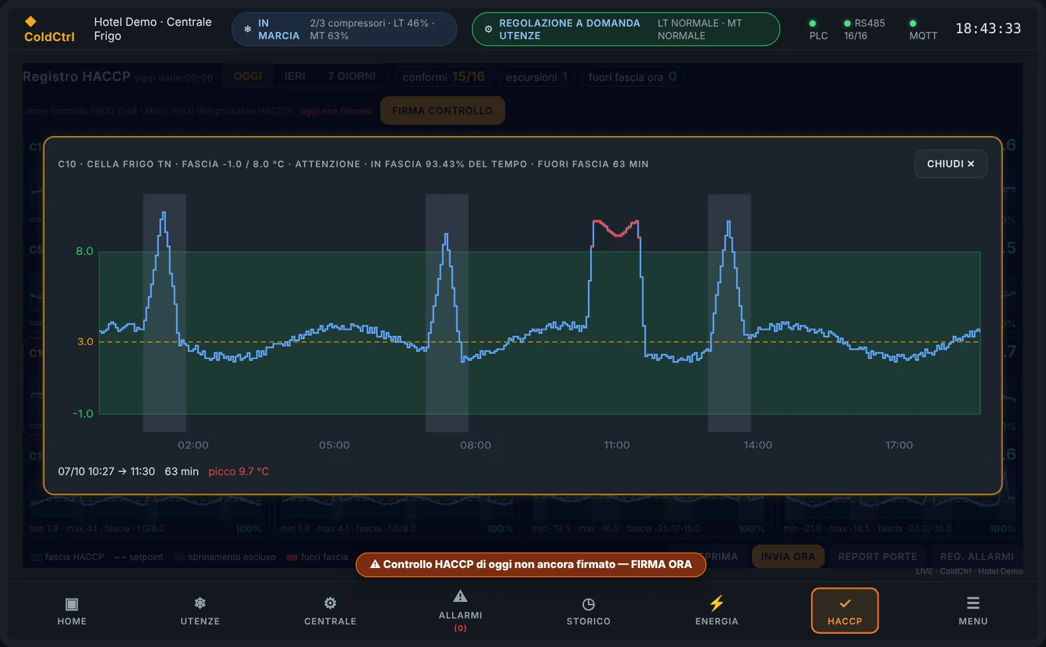Click the 'conformi 15/16' counter
This screenshot has width=1046, height=647.
click(443, 77)
